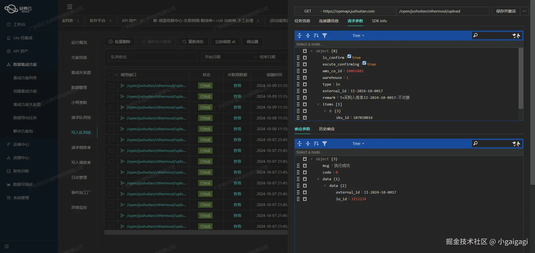Uncheck the is_confirm true checkbox
Image resolution: width=535 pixels, height=253 pixels.
point(349,56)
